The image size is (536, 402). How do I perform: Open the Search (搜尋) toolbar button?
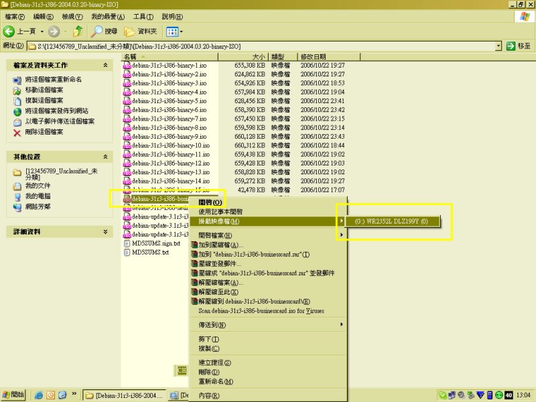(x=105, y=31)
